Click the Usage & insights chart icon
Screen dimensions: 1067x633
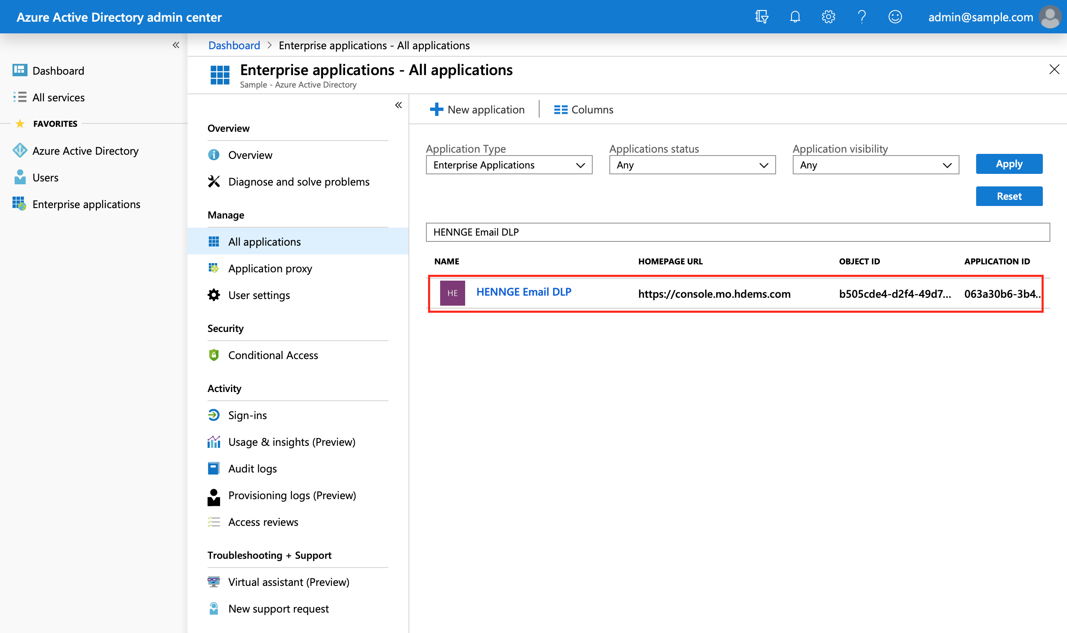(x=213, y=442)
